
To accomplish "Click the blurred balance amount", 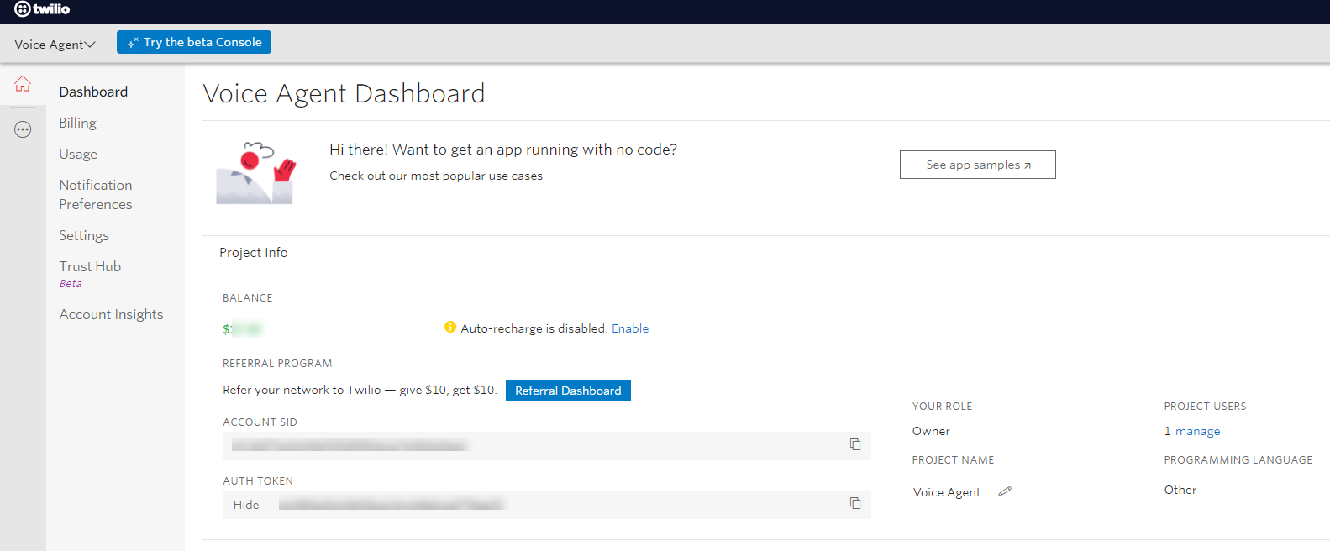I will tap(243, 329).
